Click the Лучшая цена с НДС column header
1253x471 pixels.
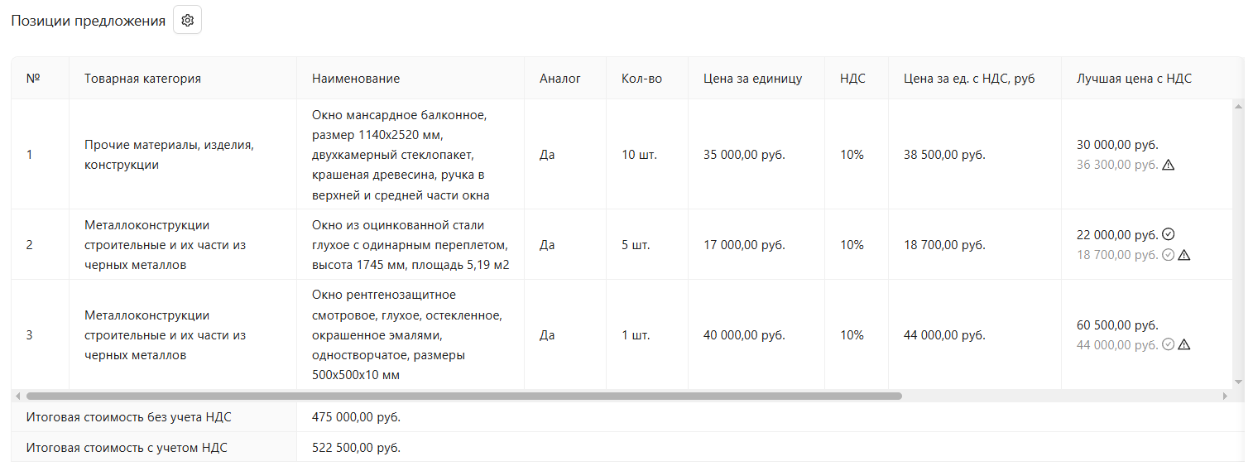pyautogui.click(x=1134, y=79)
